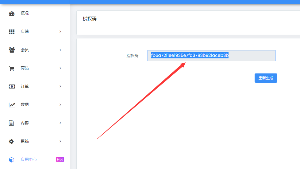
Task: Click the 授权码 label beside the field
Action: pyautogui.click(x=133, y=56)
